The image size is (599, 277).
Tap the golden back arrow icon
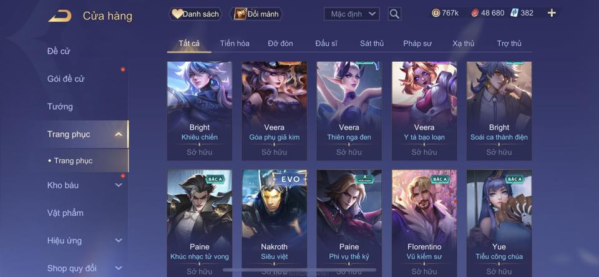point(60,16)
